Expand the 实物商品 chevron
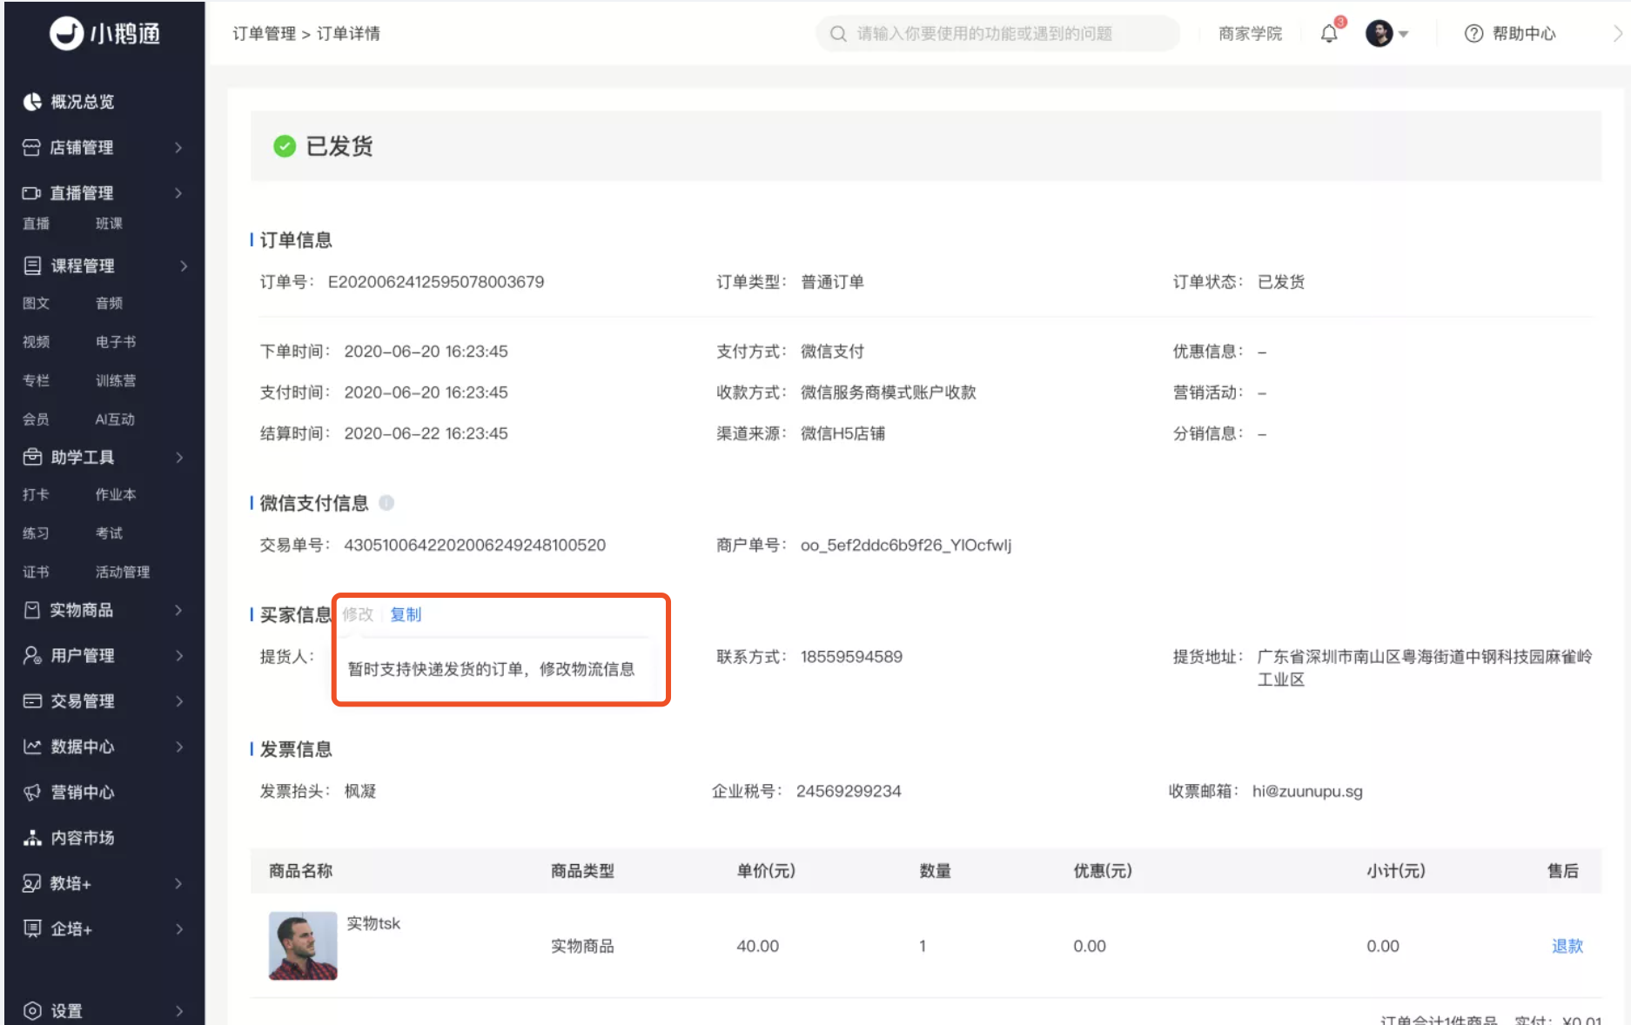The image size is (1631, 1025). point(178,610)
